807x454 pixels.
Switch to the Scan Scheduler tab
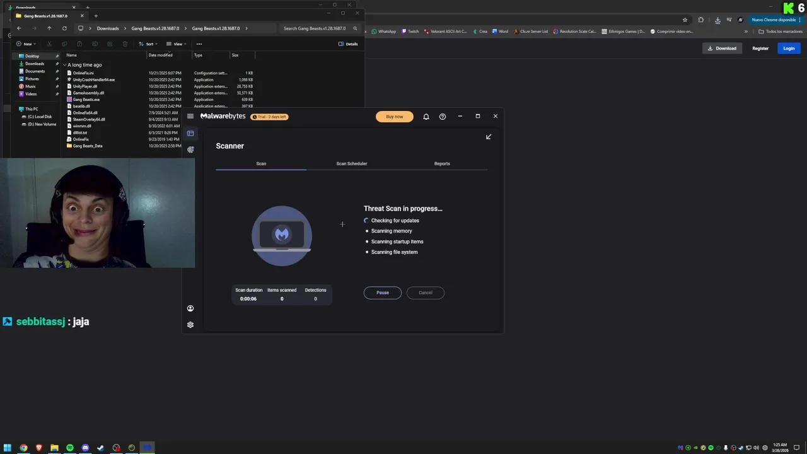click(x=352, y=163)
